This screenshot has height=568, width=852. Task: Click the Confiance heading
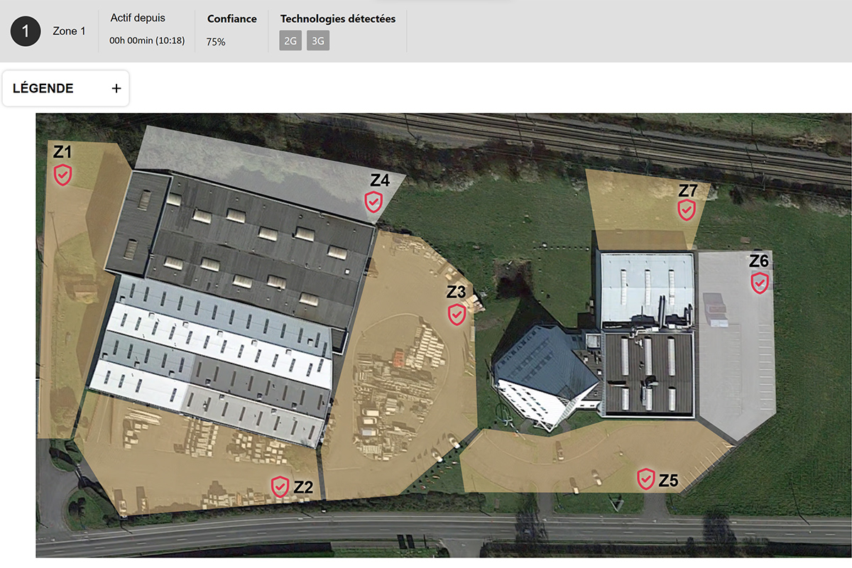tap(232, 19)
